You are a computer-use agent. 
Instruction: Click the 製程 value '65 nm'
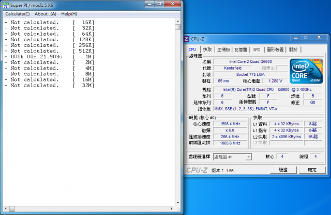[x=223, y=81]
